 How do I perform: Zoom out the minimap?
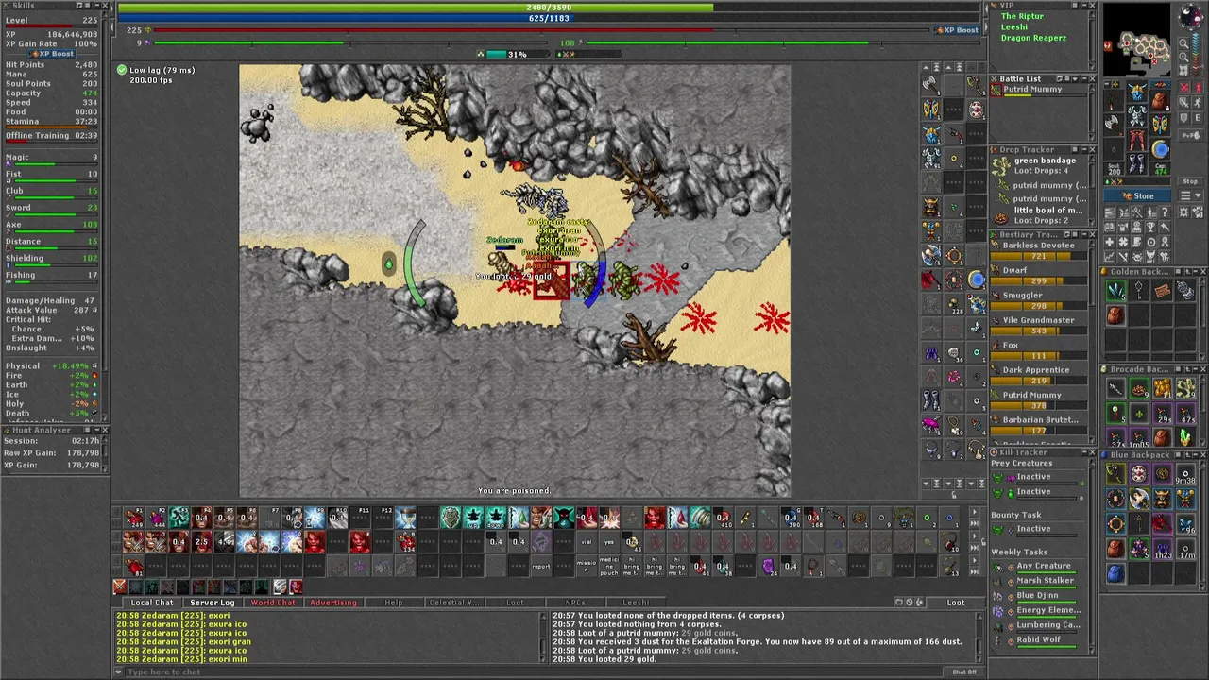tap(1183, 43)
